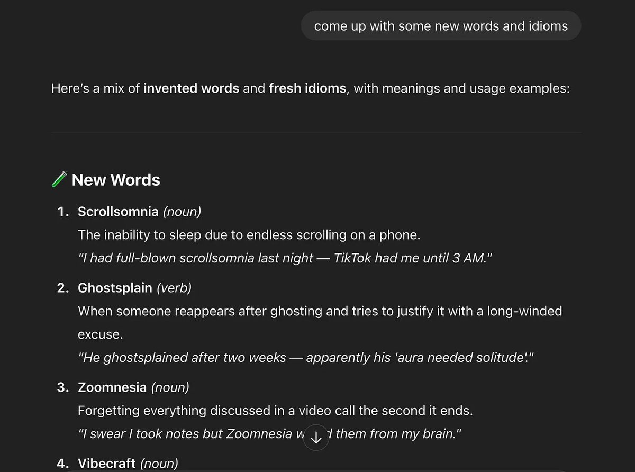Click the bold phrase fresh idioms

pos(307,88)
